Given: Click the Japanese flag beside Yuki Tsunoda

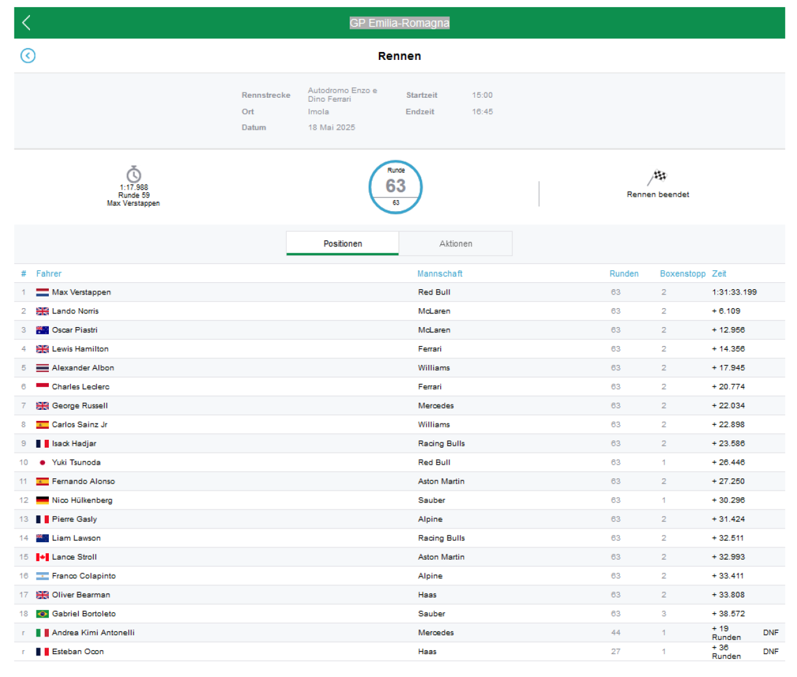Looking at the screenshot, I should (42, 463).
